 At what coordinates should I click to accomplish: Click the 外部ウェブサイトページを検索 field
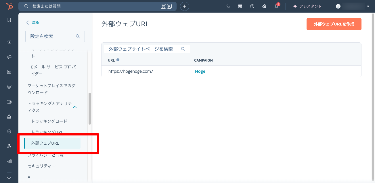click(x=147, y=49)
